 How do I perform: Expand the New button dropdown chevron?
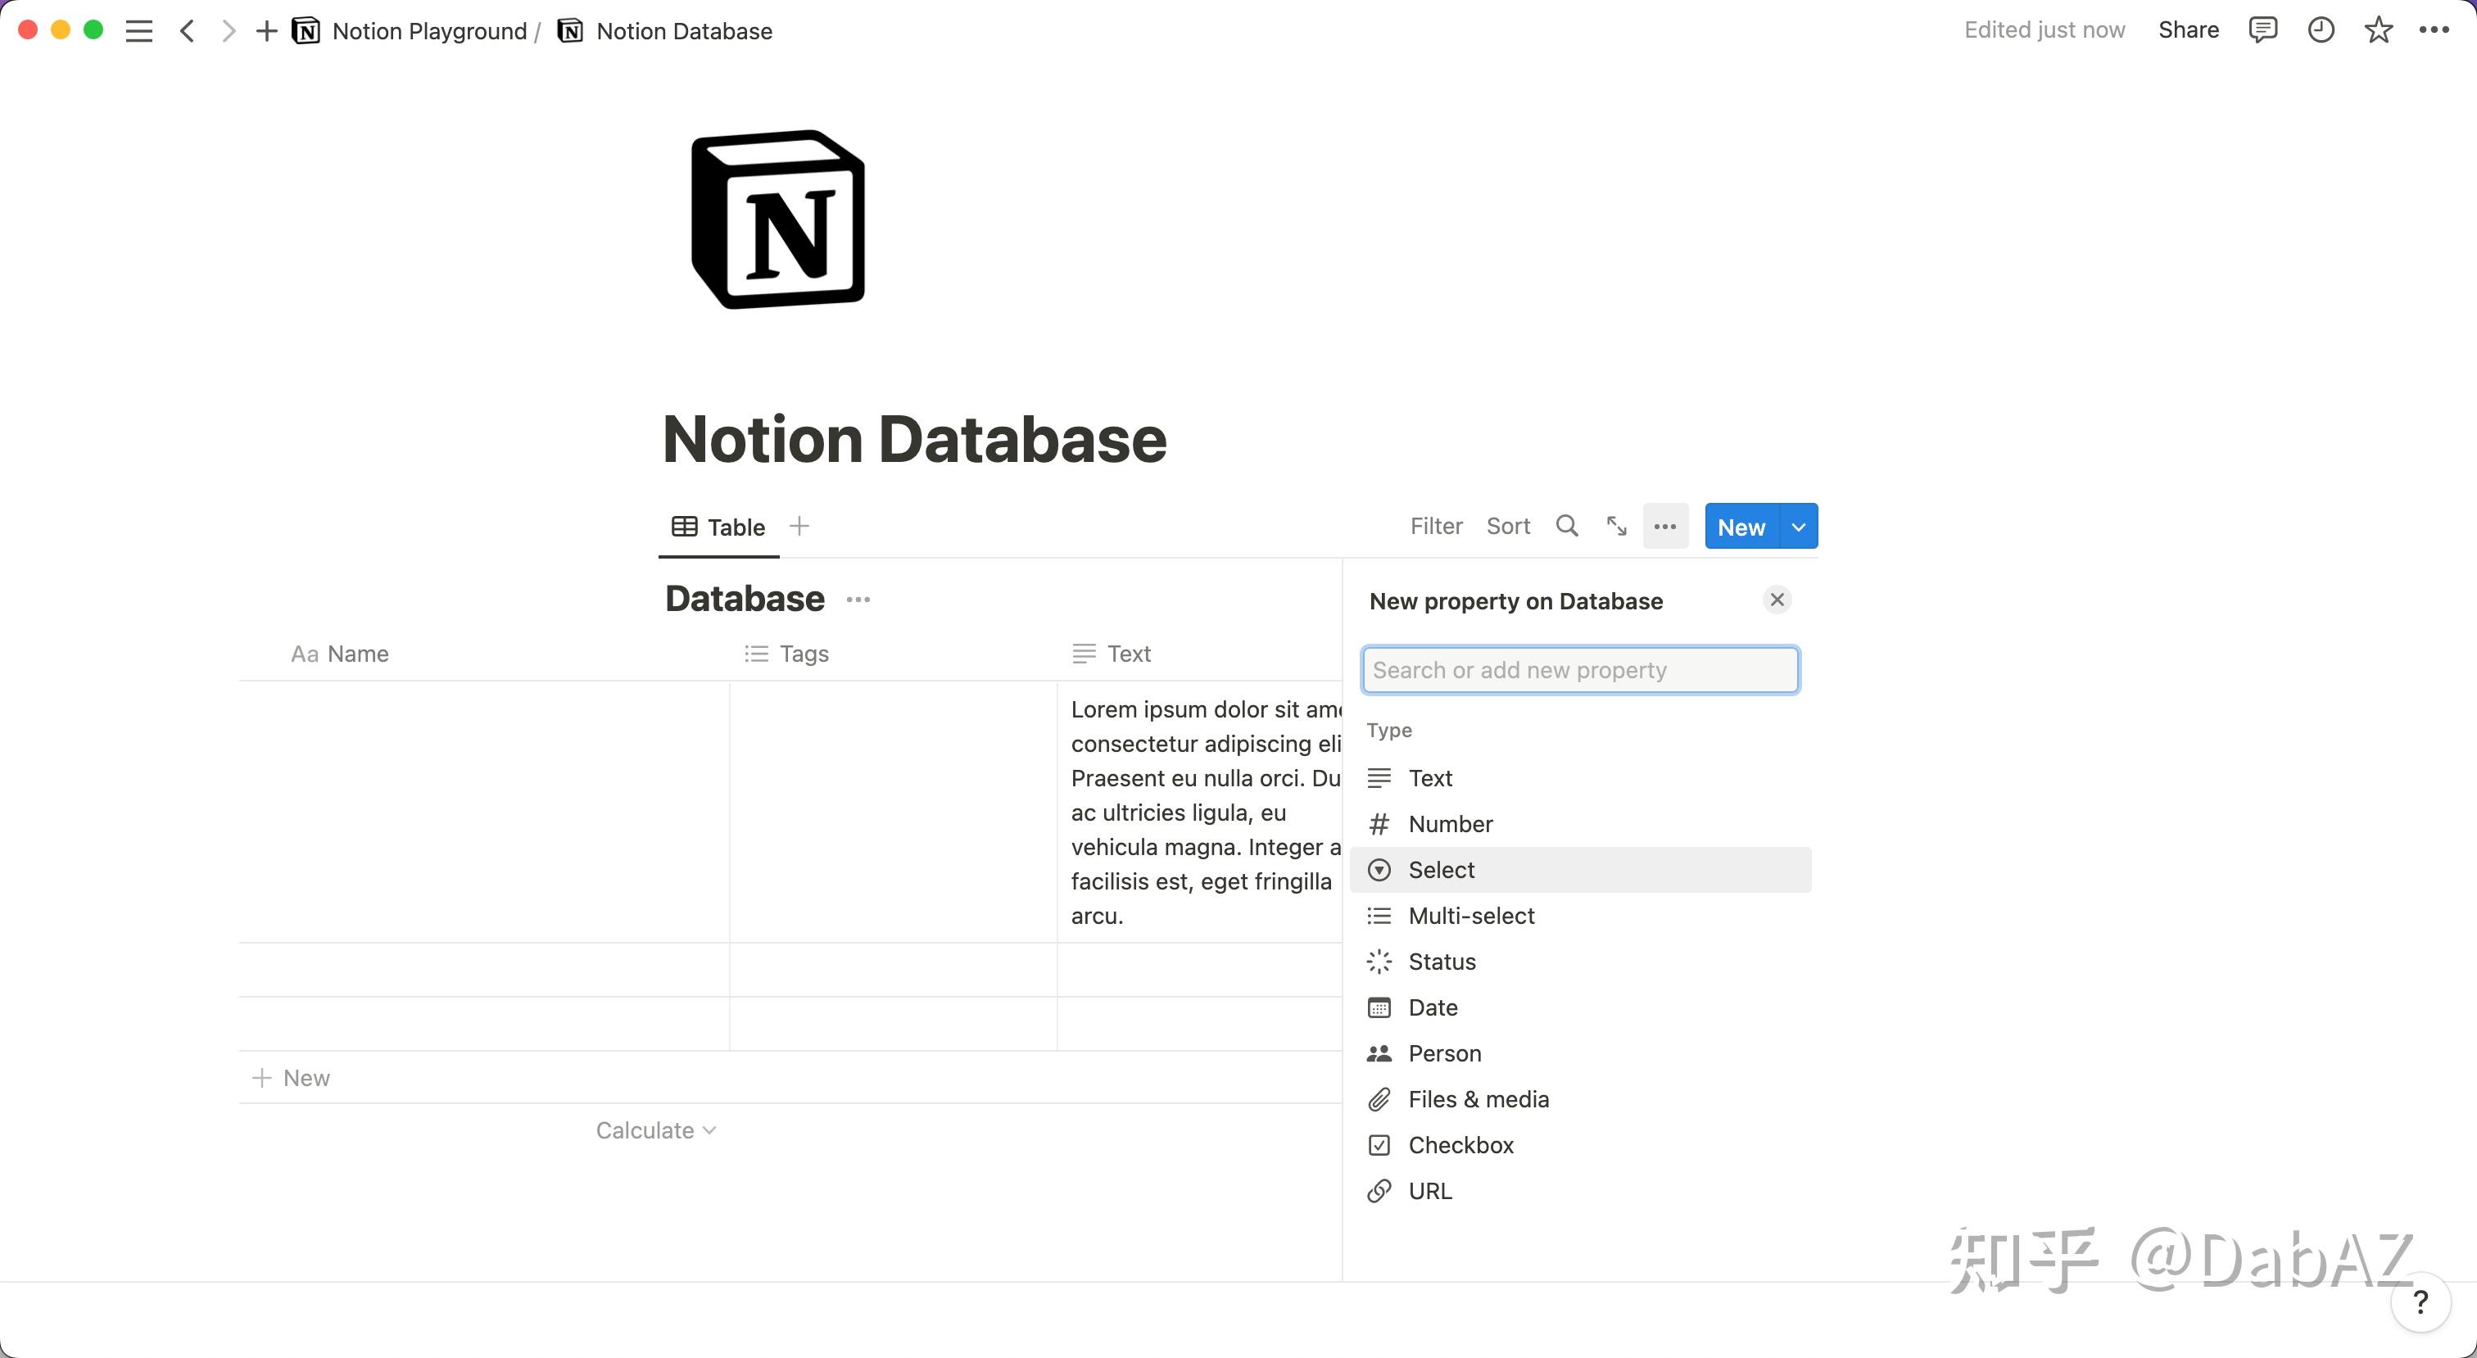point(1797,526)
